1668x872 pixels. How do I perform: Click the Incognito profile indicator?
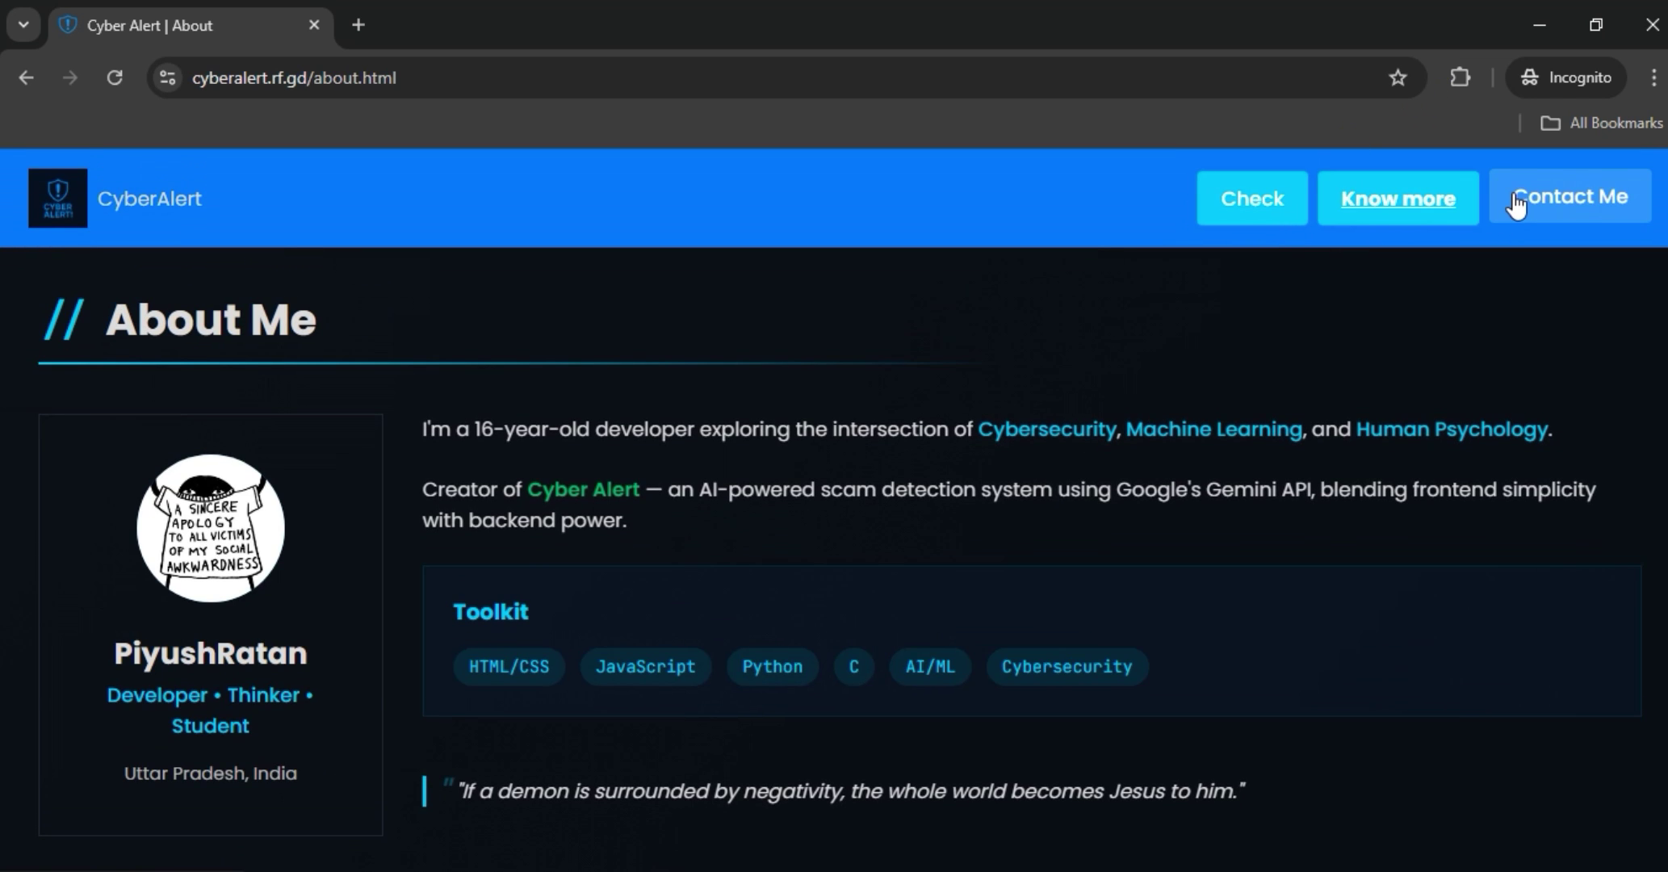[x=1566, y=78]
